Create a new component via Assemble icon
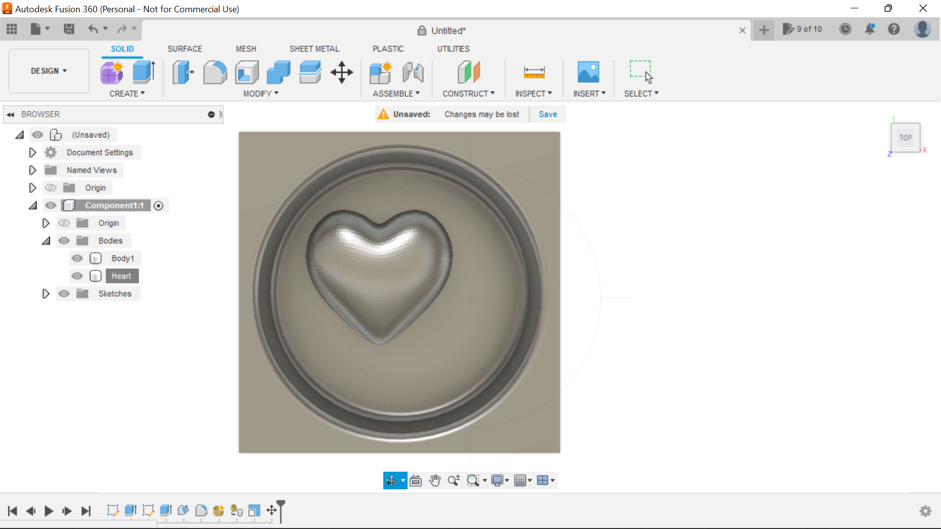The height and width of the screenshot is (529, 941). 381,72
